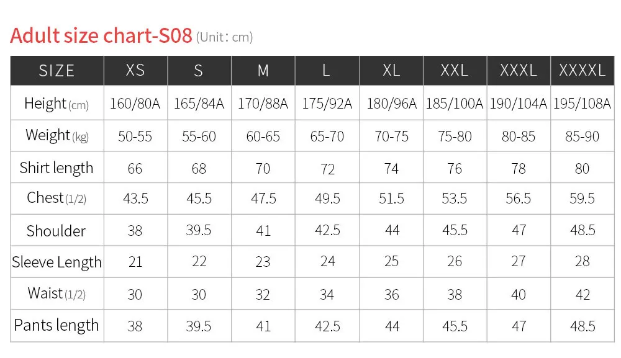Click the Height (cm) row label
Screen dimensions: 621x358
pos(57,104)
